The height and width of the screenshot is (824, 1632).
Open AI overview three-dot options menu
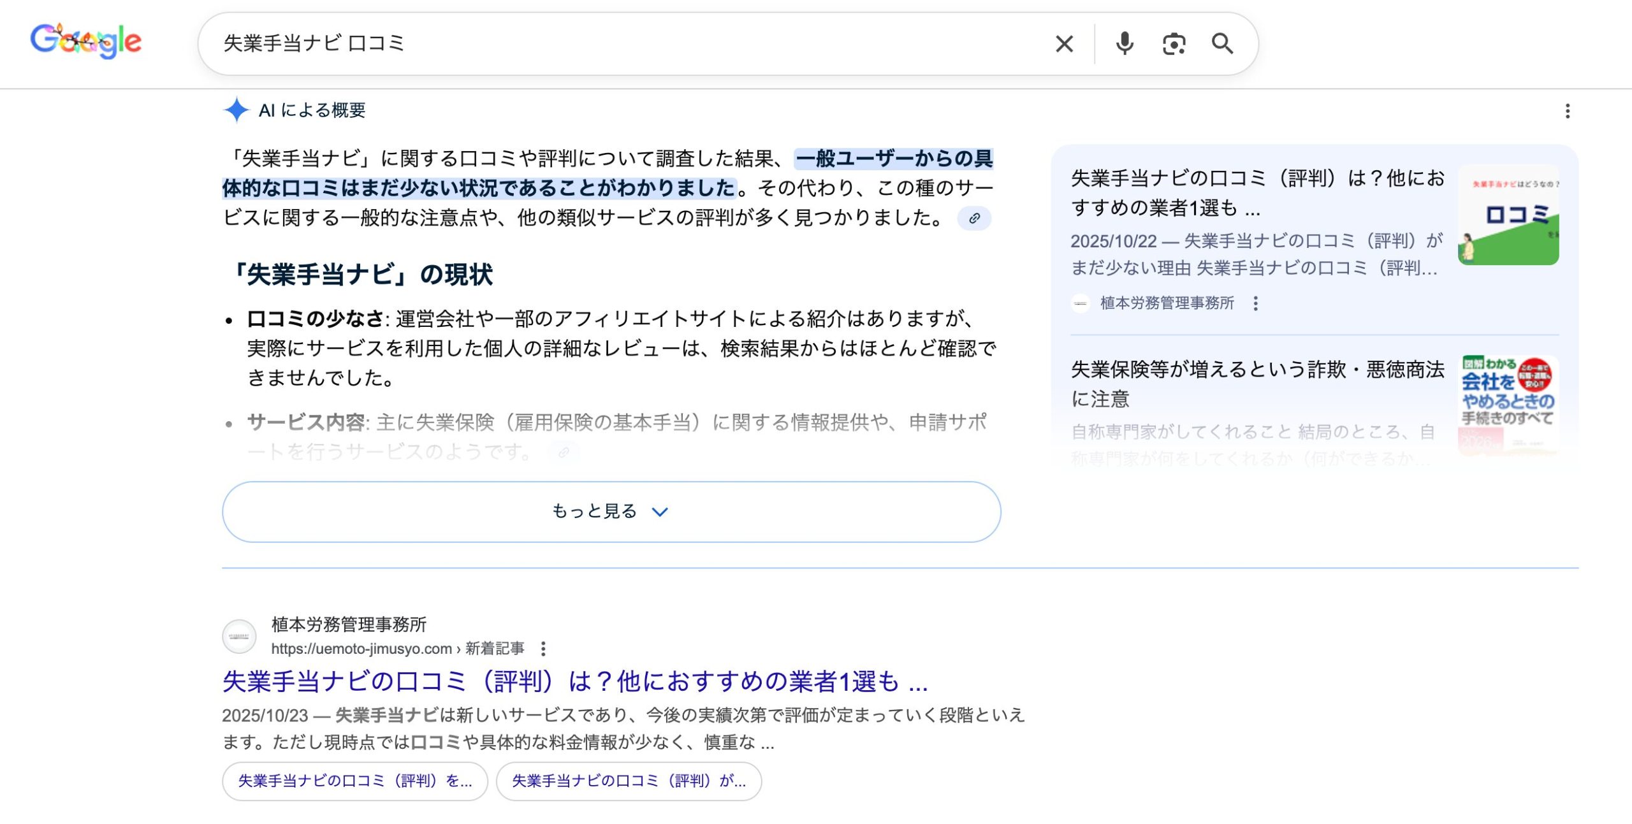(1568, 111)
